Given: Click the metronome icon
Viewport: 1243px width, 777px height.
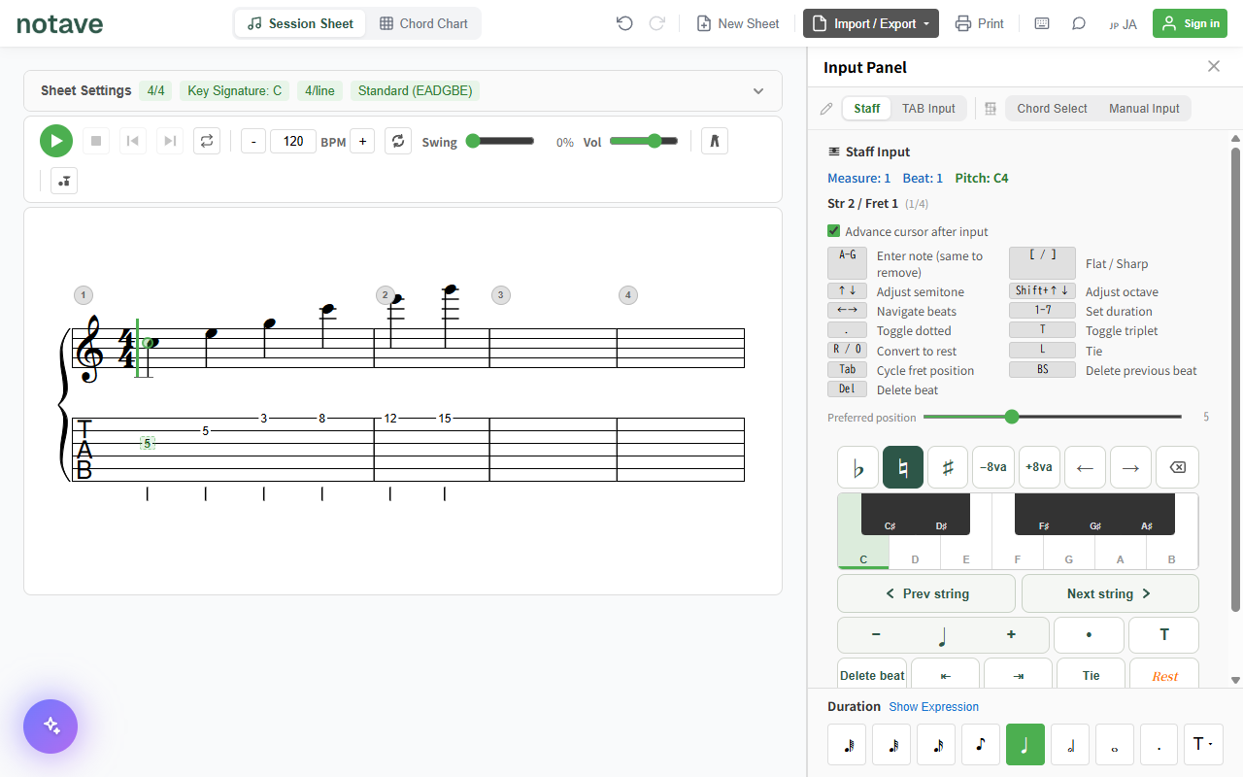Looking at the screenshot, I should [714, 141].
